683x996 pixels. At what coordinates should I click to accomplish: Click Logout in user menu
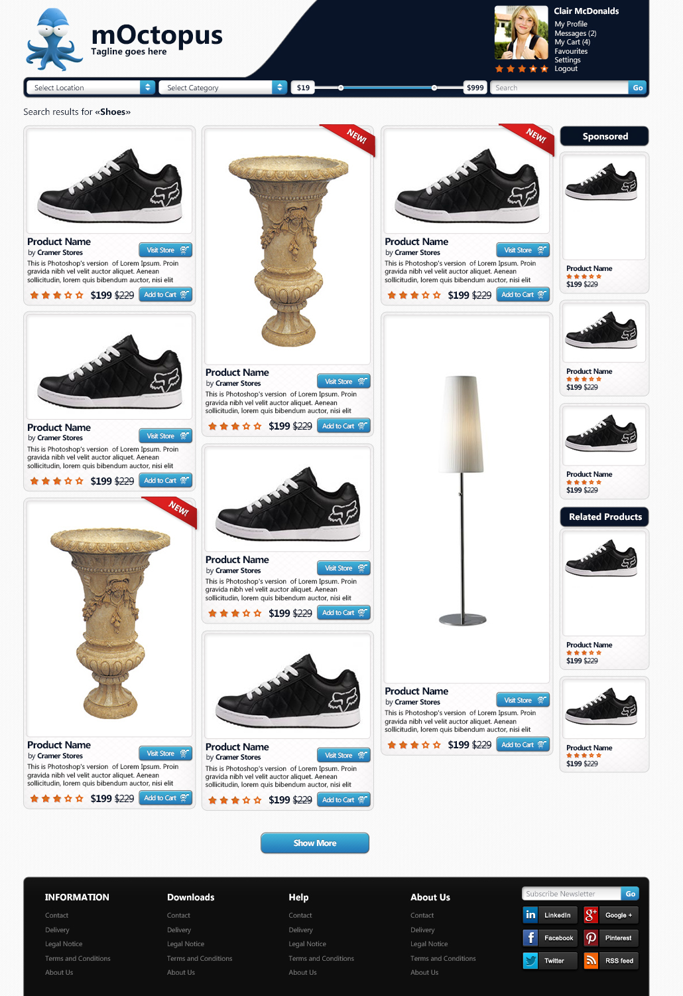click(x=566, y=68)
